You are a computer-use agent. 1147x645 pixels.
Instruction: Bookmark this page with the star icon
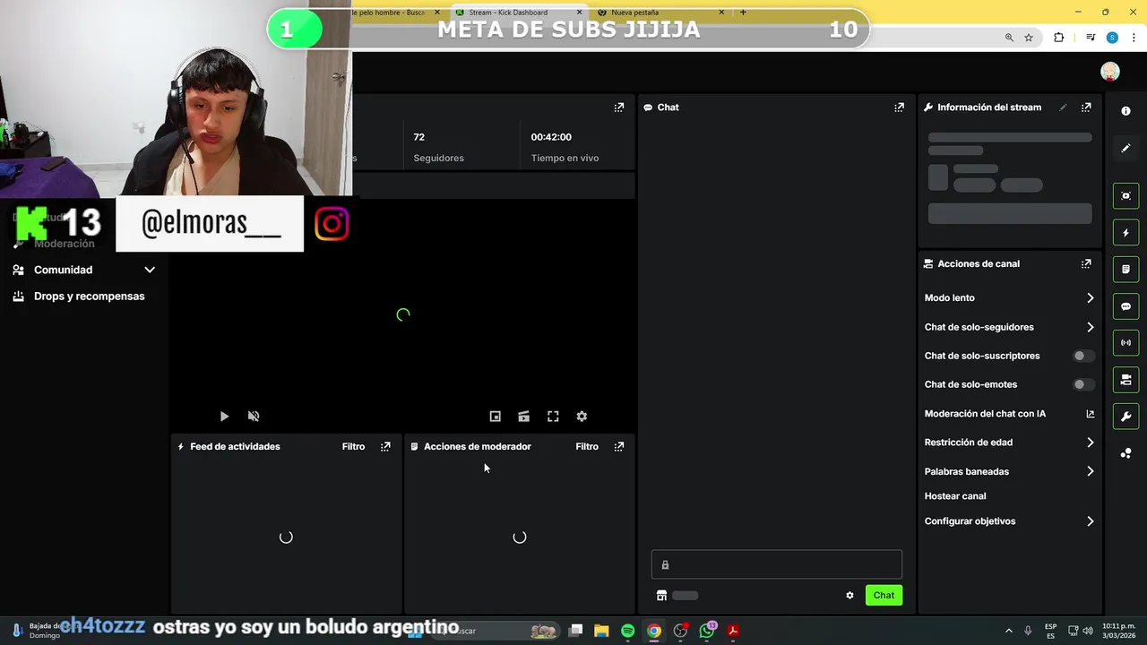1029,38
